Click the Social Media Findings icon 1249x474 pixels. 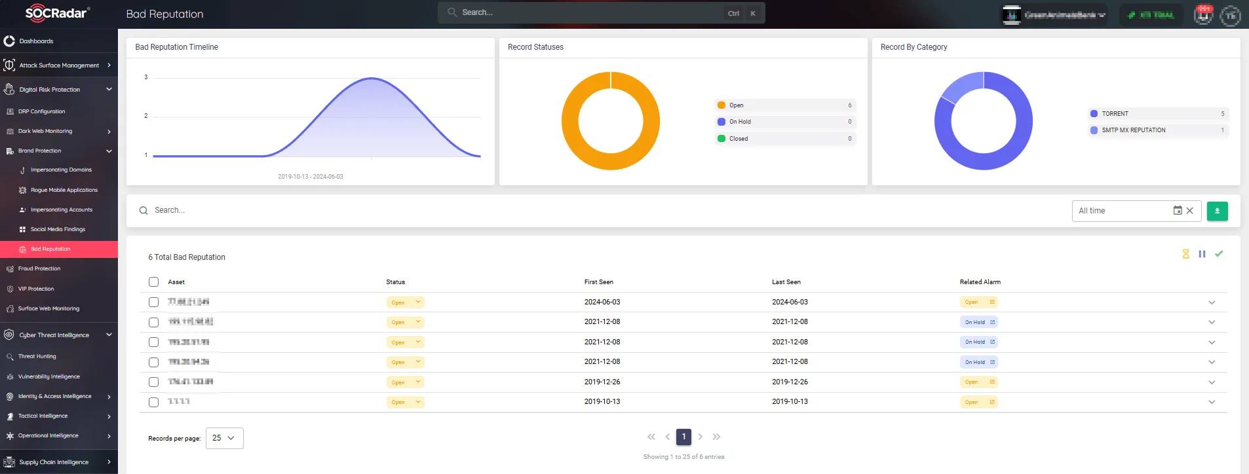[x=23, y=229]
